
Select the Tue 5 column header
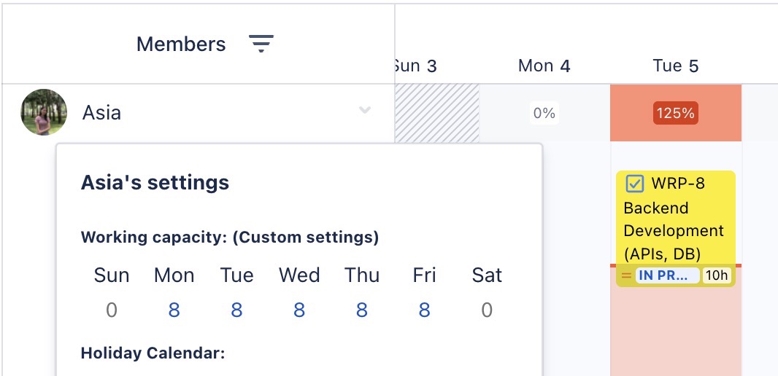(x=675, y=66)
